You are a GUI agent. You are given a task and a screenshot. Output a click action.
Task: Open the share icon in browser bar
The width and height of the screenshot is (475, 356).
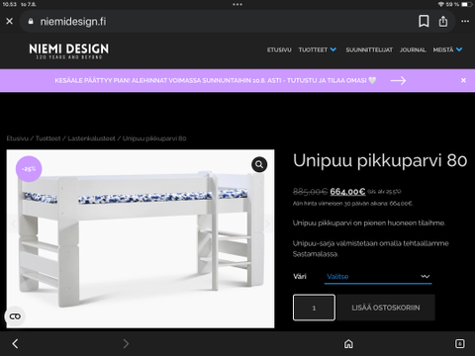click(x=443, y=22)
